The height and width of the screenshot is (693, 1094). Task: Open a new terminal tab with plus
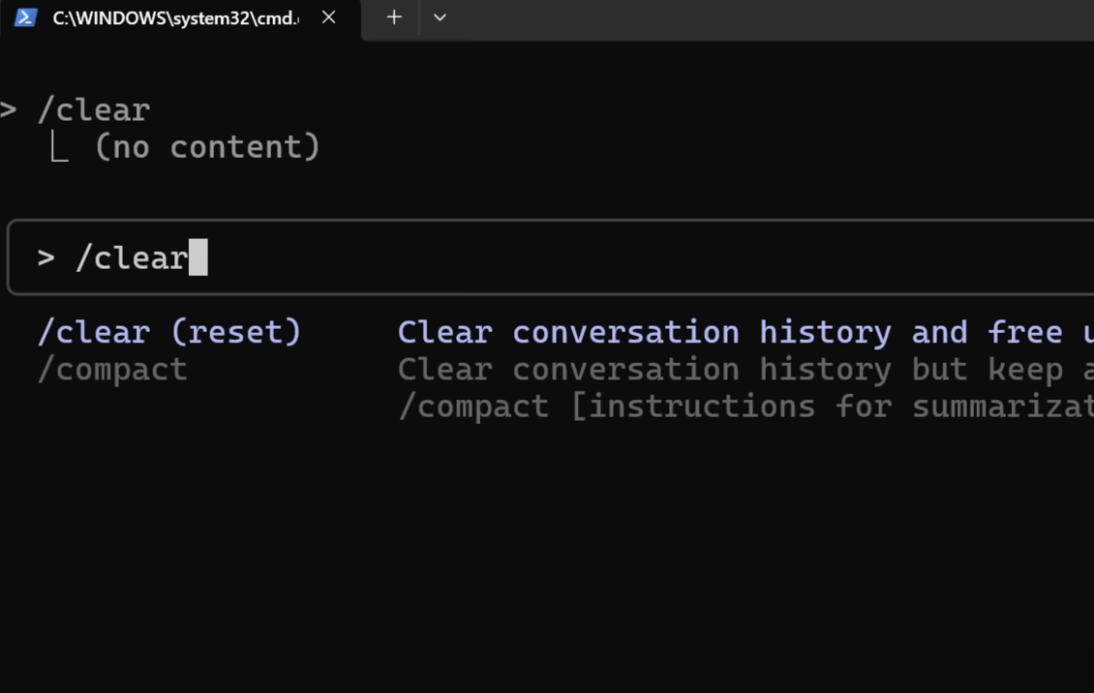[394, 17]
